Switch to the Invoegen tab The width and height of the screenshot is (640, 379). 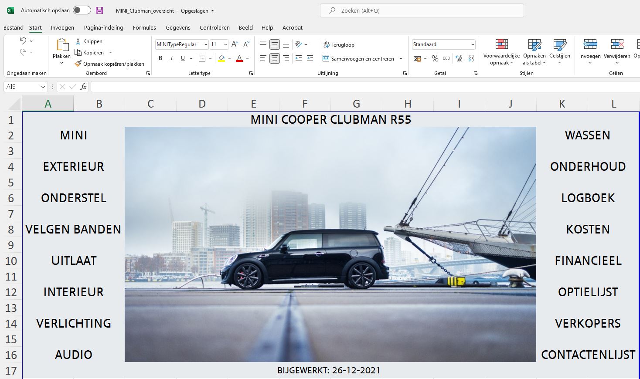coord(62,27)
